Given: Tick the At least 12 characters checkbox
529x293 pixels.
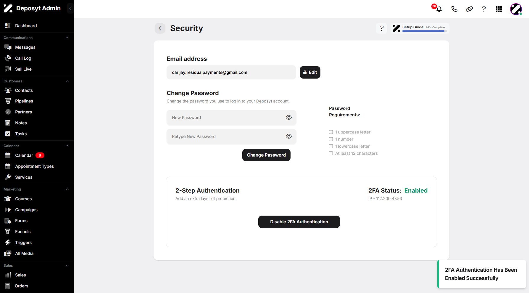Looking at the screenshot, I should click(x=331, y=153).
